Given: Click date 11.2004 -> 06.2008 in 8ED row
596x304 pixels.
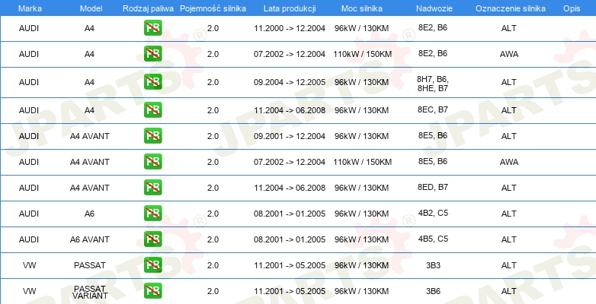Looking at the screenshot, I should (x=290, y=188).
